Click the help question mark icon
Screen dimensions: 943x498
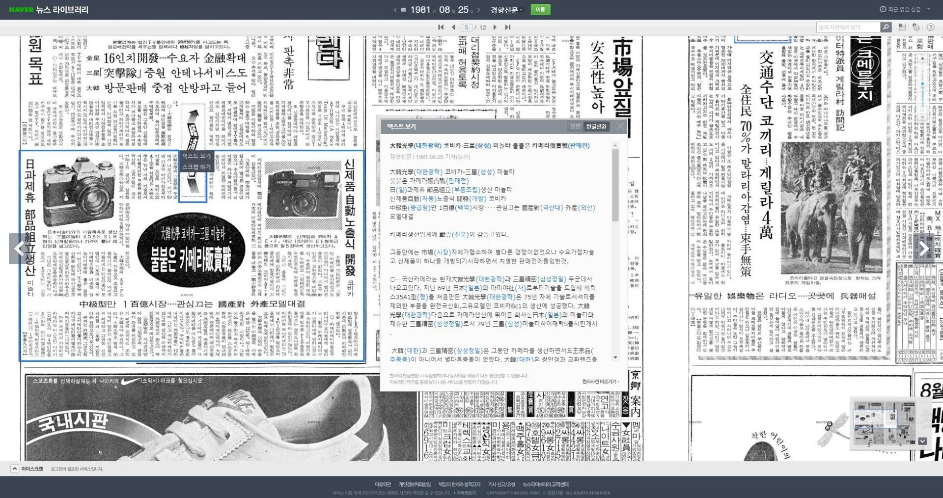931,27
